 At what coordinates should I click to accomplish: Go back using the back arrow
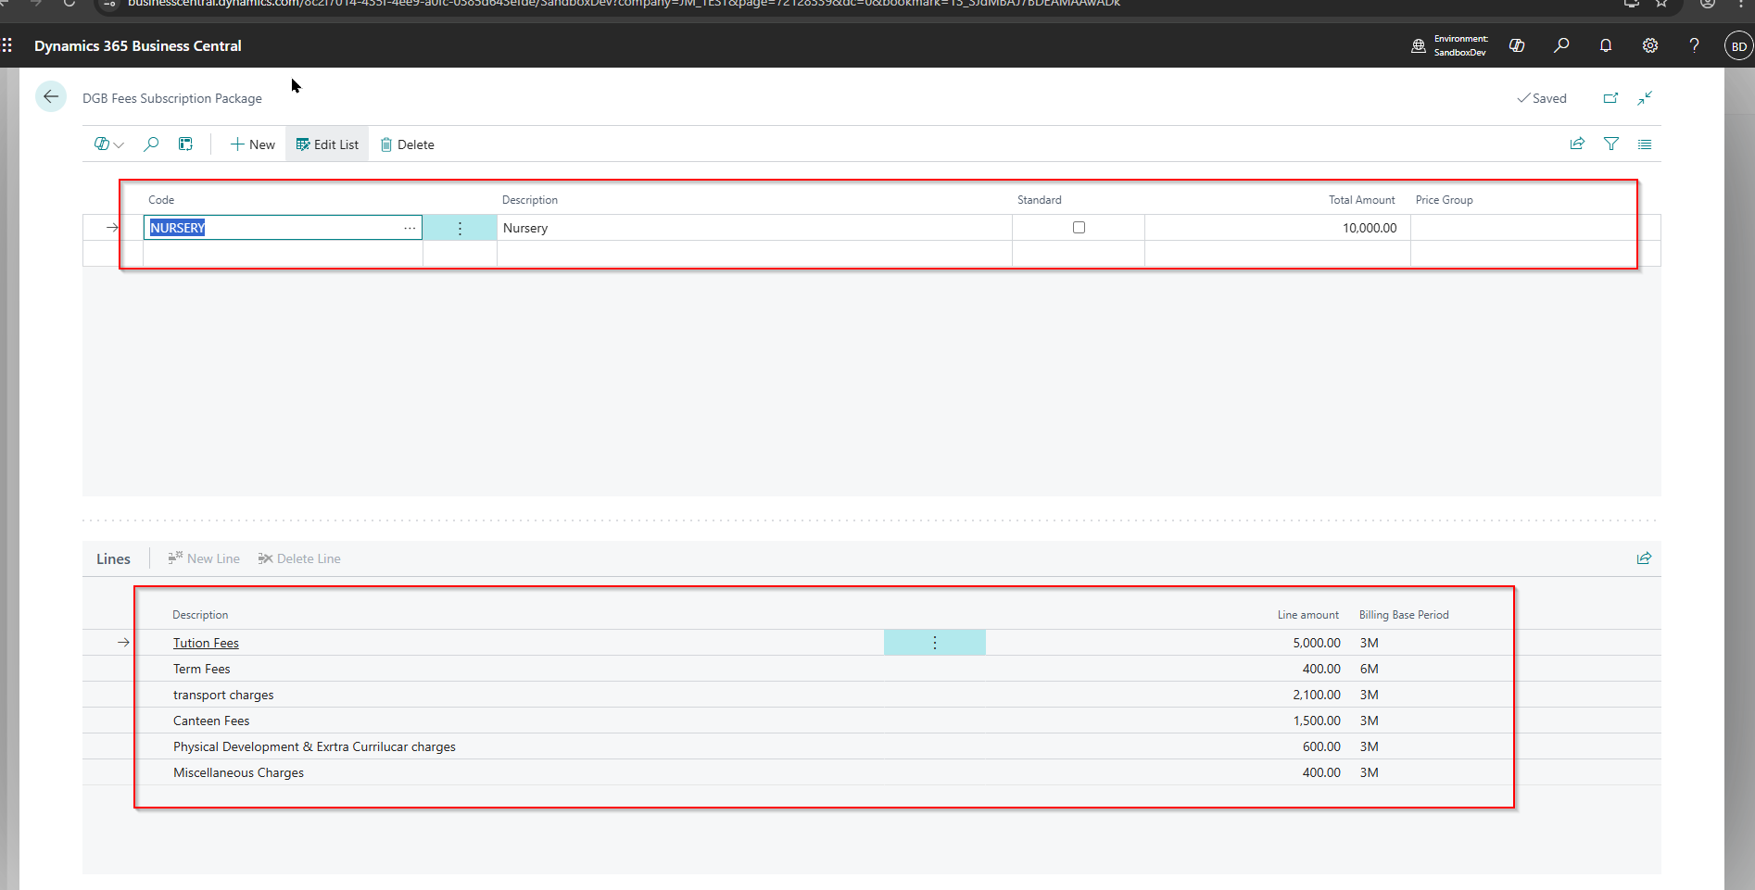51,97
